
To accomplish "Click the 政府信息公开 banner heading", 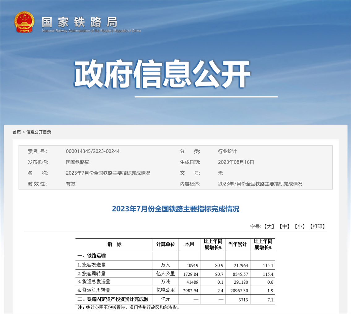I will tap(162, 74).
